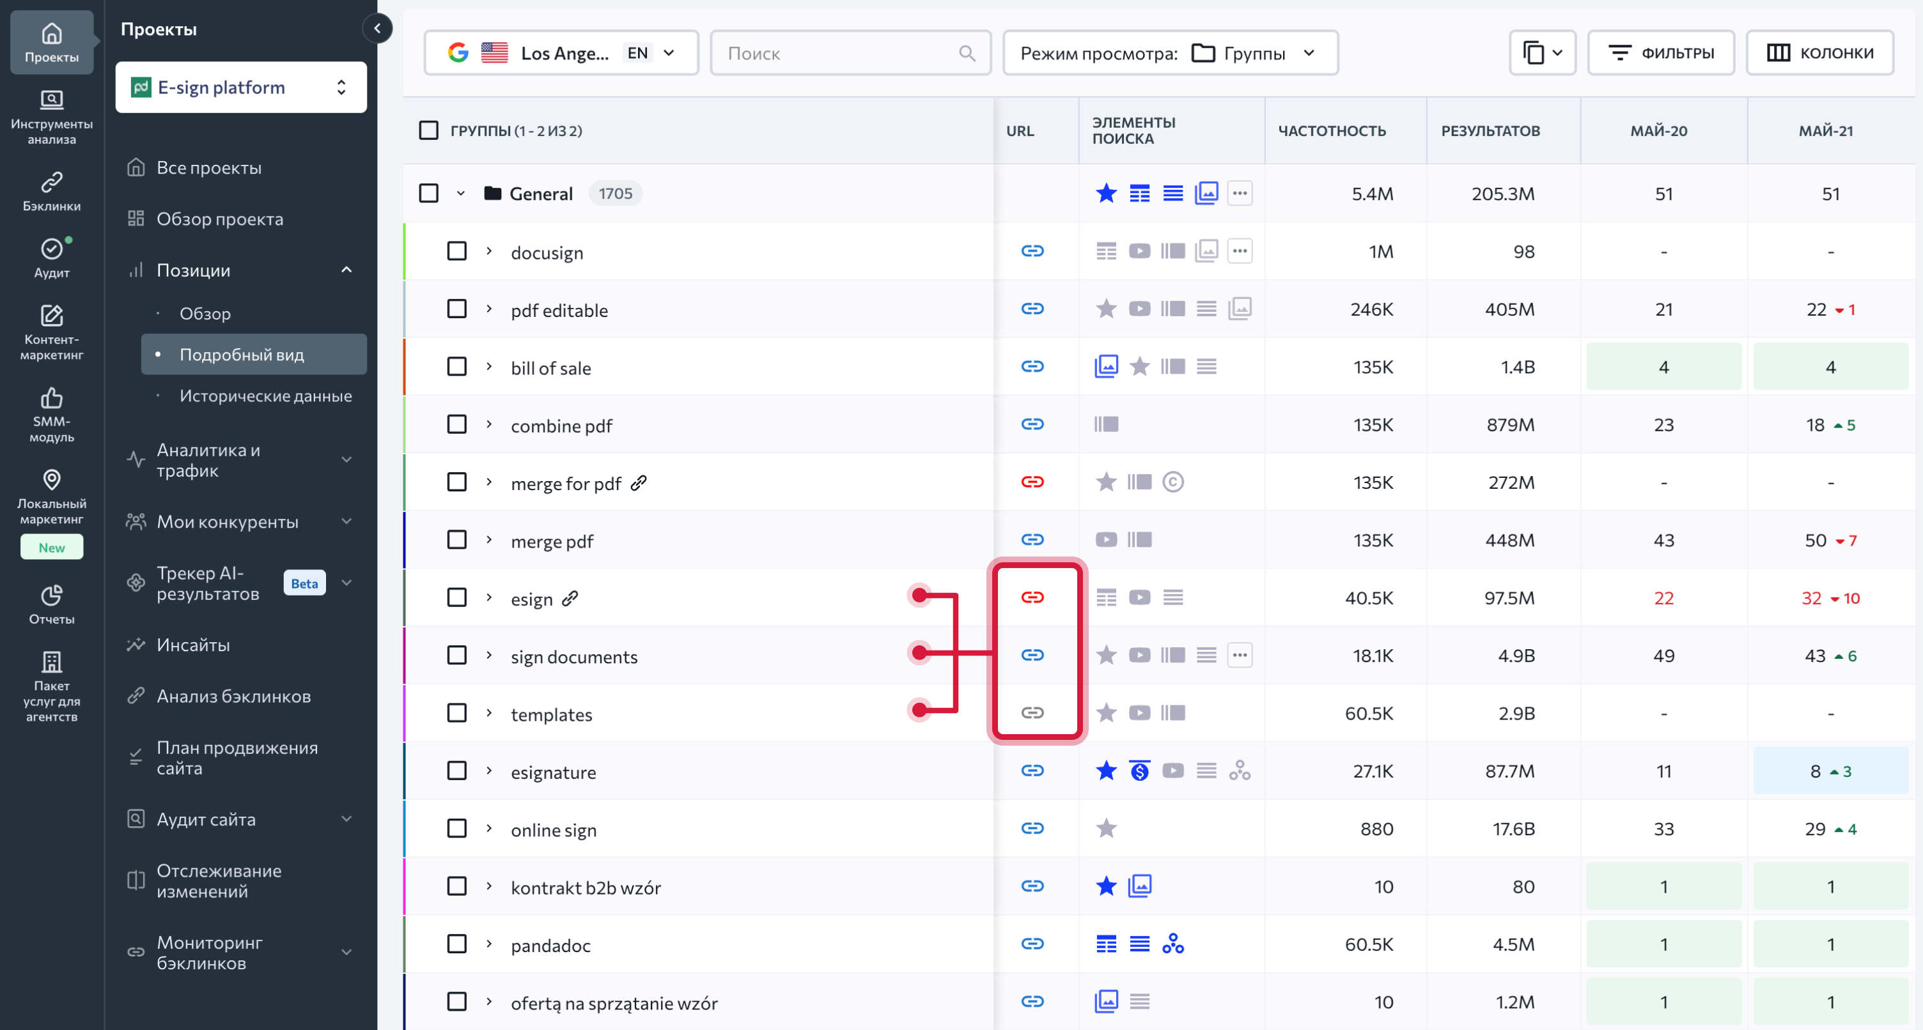This screenshot has height=1030, width=1923.
Task: Open the view mode Группы dropdown
Action: coord(1170,53)
